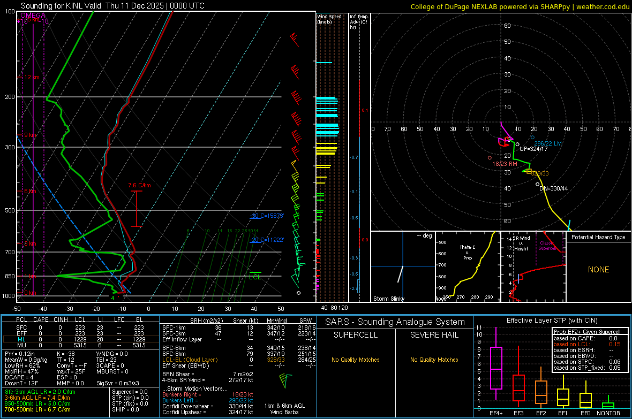This screenshot has height=419, width=632.
Task: Click the SFC-8km shear row
Action: coord(239,354)
